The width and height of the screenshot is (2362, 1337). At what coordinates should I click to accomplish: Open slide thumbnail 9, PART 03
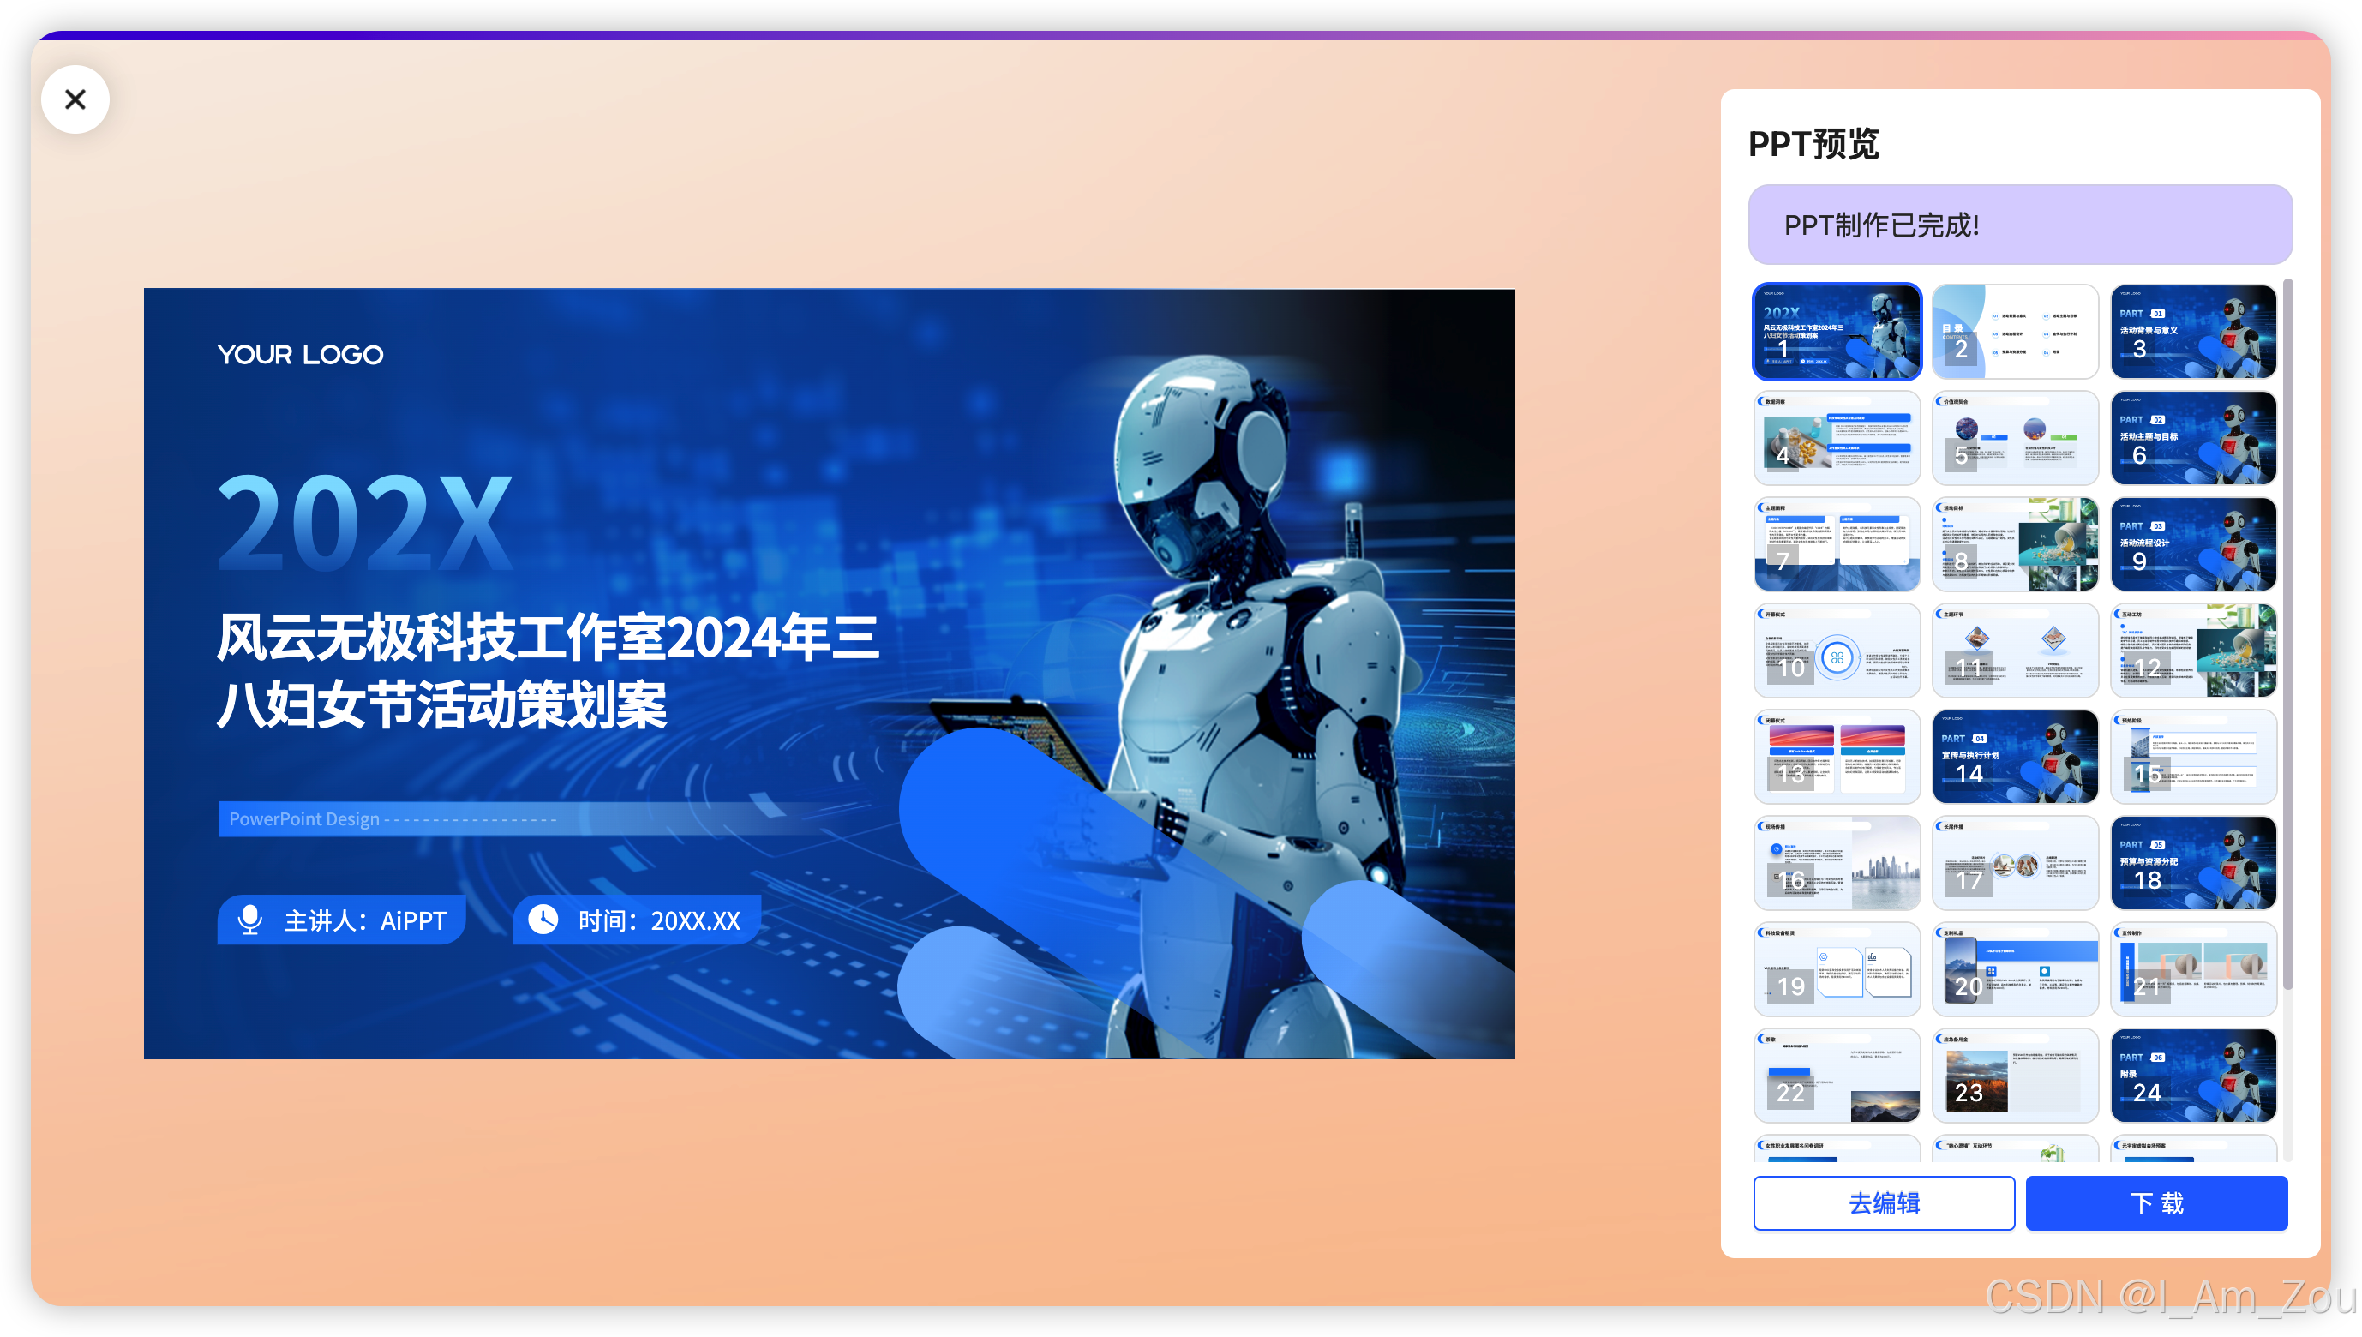point(2192,544)
